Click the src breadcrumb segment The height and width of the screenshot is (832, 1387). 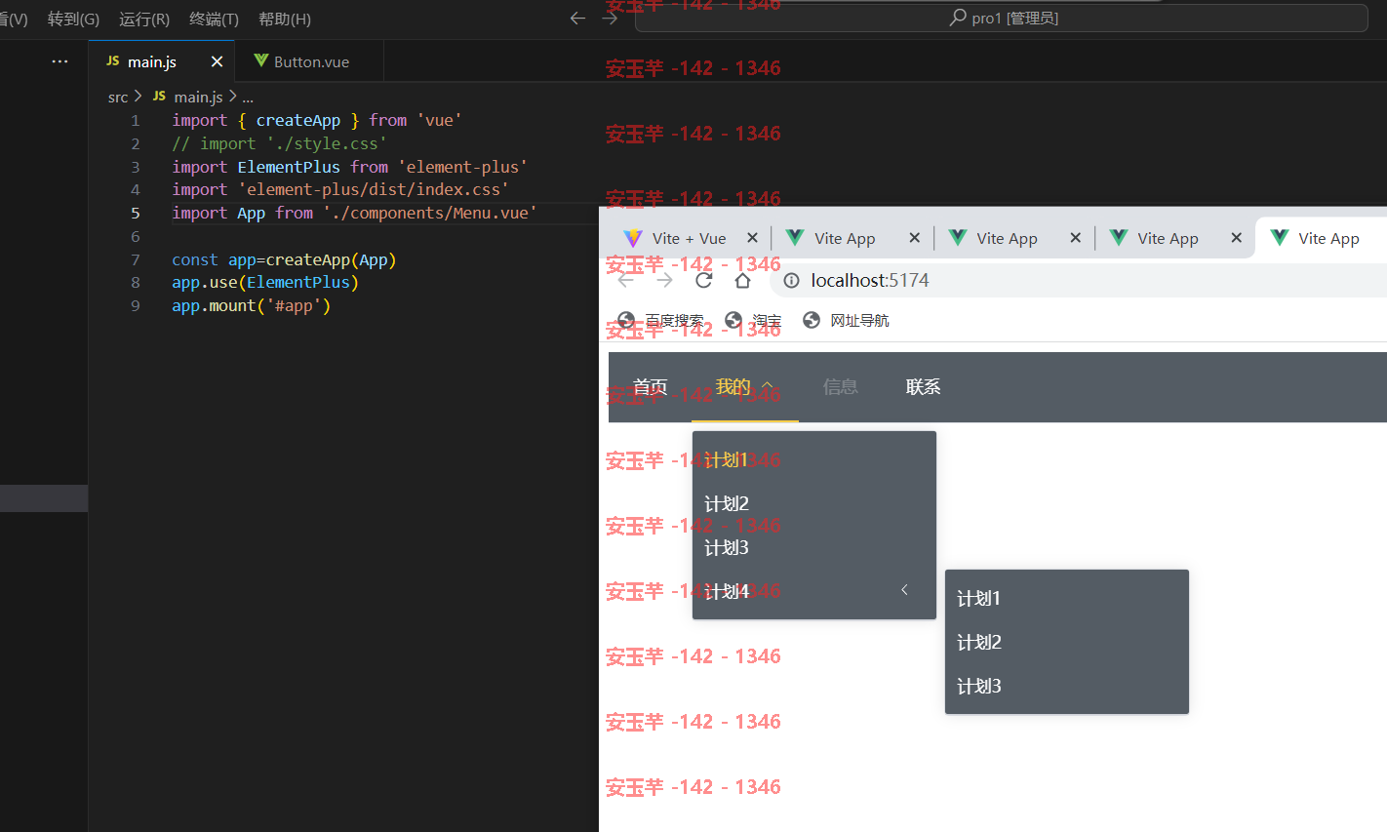118,97
